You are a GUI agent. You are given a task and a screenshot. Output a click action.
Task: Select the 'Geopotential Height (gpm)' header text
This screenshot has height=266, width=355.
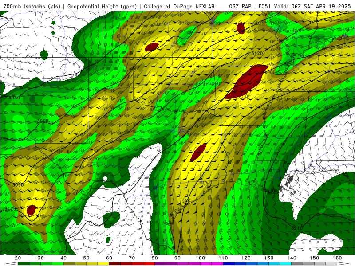coord(102,6)
